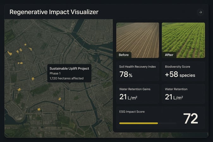The height and width of the screenshot is (142, 213).
Task: Click the ESG Impact Score value 72
Action: pyautogui.click(x=191, y=119)
